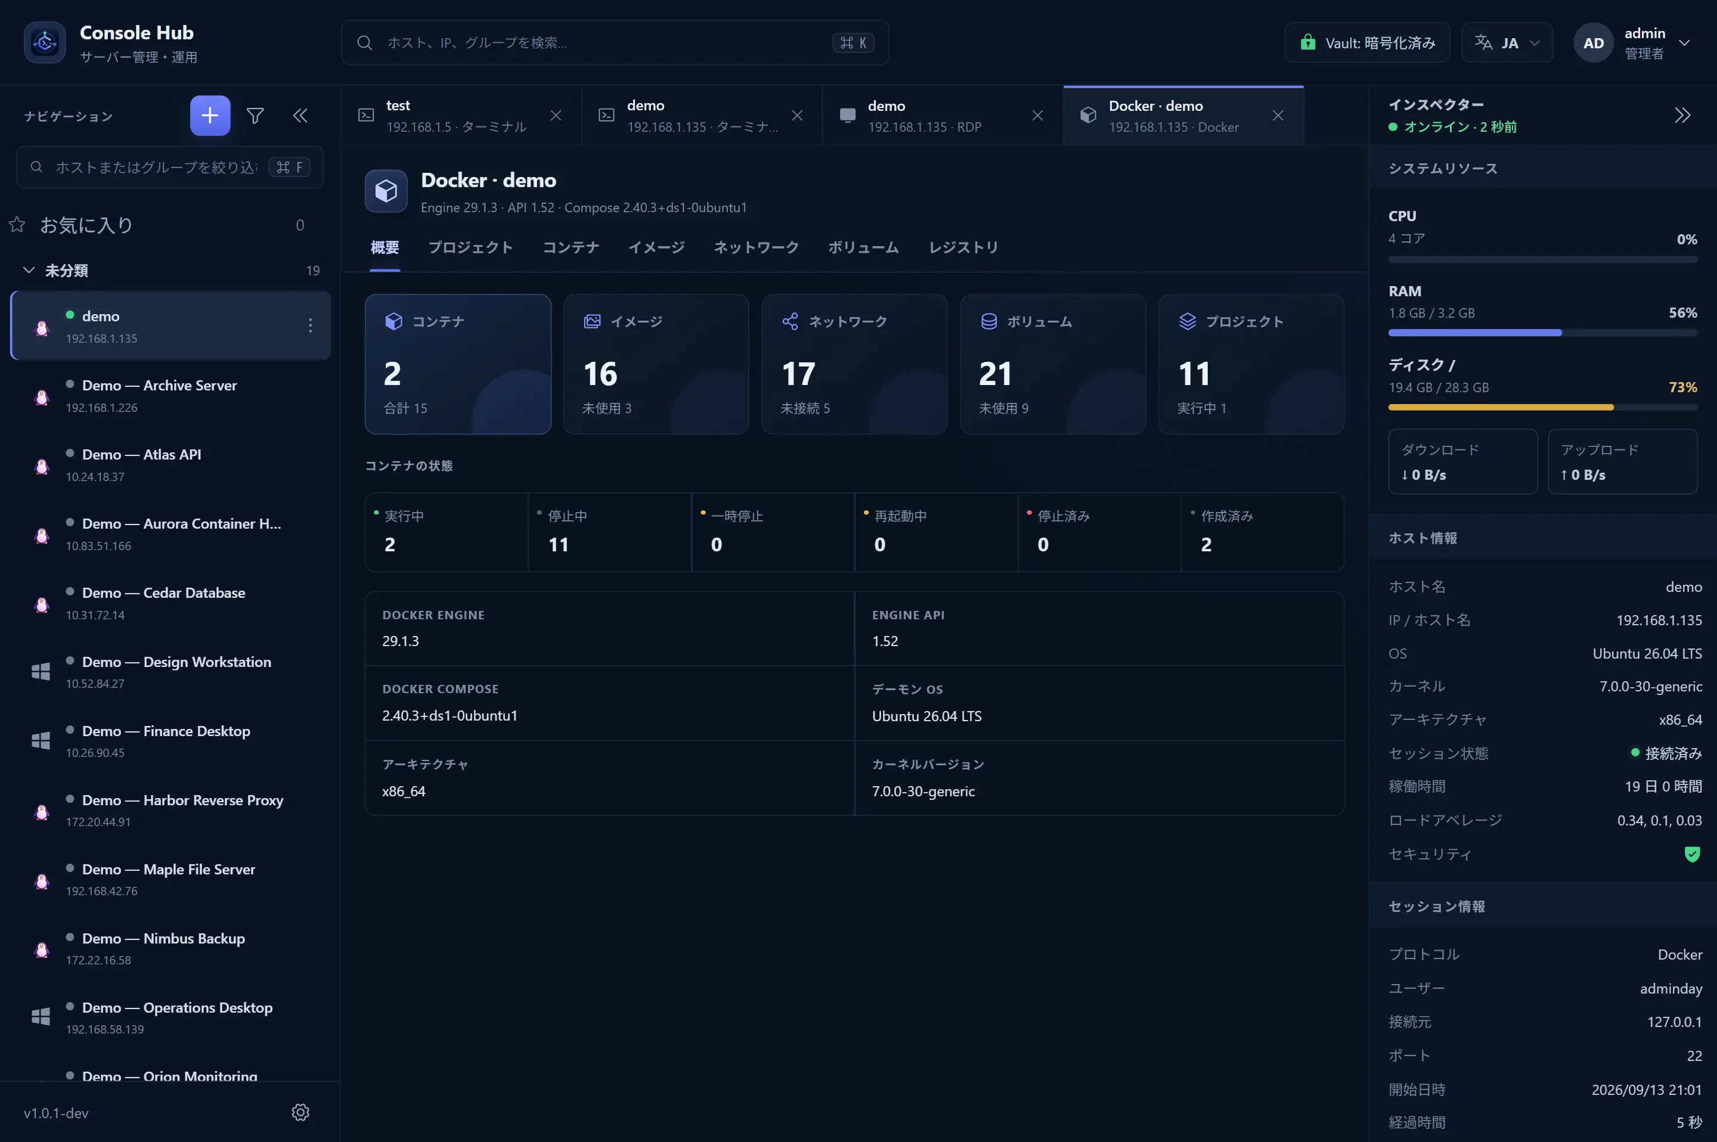The width and height of the screenshot is (1717, 1142).
Task: Add a new host with plus button
Action: [x=210, y=115]
